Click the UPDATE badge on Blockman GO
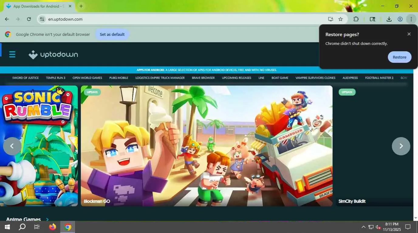Screen dimensions: 418x233 92,92
